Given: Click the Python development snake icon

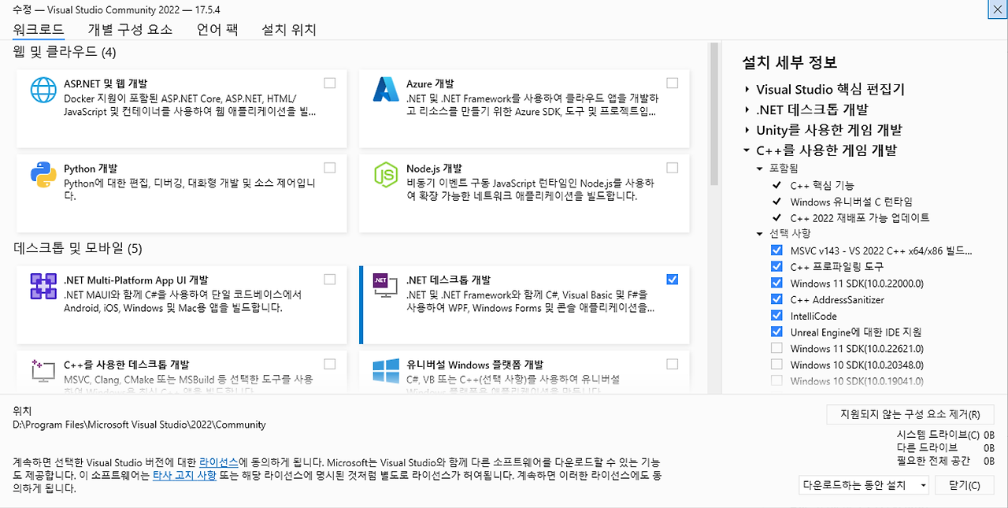Looking at the screenshot, I should pyautogui.click(x=43, y=174).
